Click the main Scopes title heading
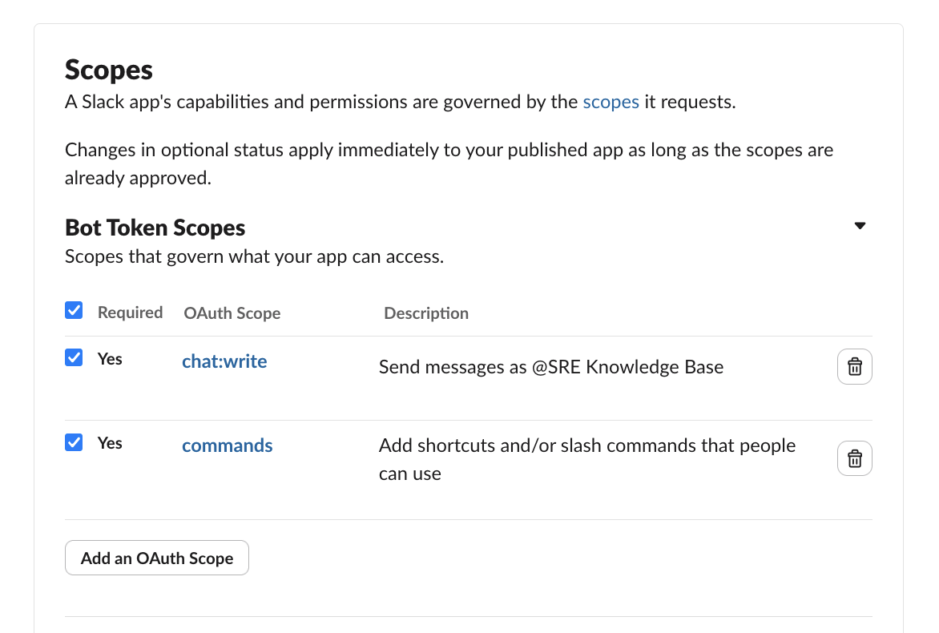This screenshot has height=633, width=939. 109,70
